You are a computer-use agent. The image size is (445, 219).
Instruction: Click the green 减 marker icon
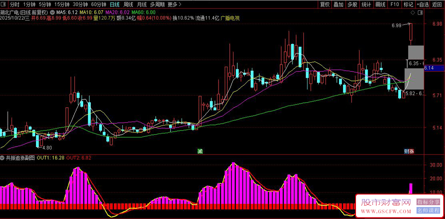200,151
